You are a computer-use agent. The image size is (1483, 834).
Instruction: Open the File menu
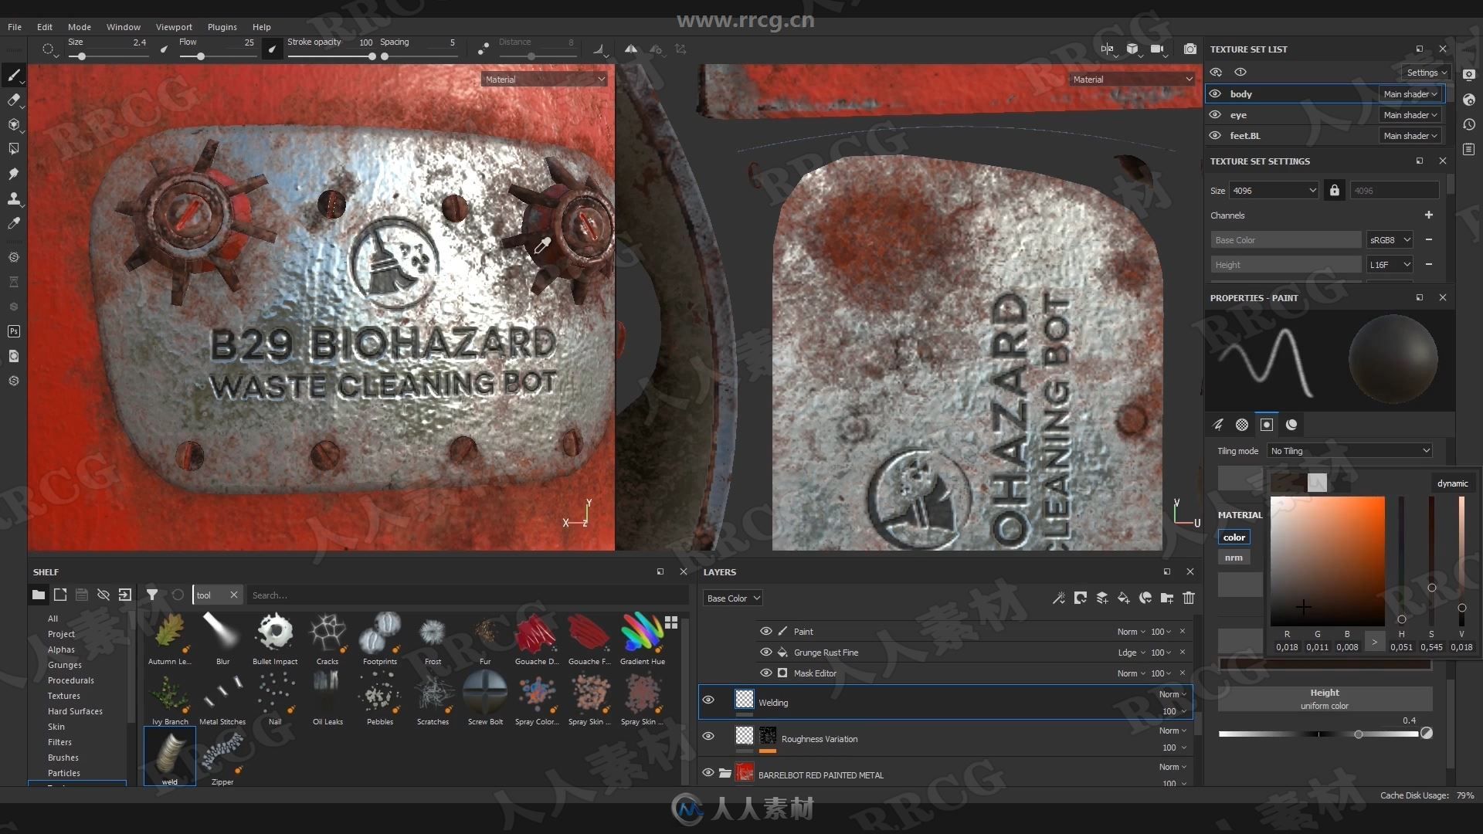click(15, 26)
